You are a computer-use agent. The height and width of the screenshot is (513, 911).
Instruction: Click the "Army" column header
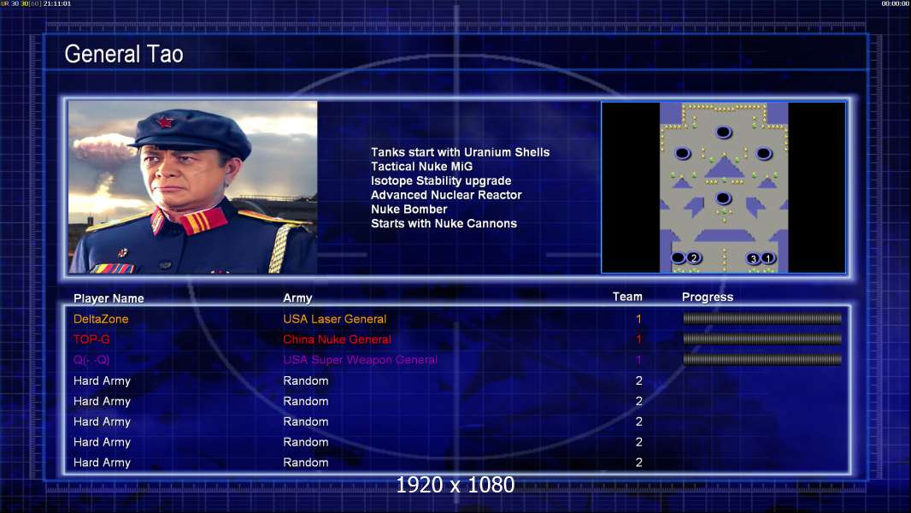click(297, 298)
